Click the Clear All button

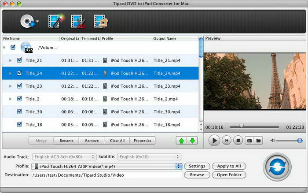[x=117, y=141]
